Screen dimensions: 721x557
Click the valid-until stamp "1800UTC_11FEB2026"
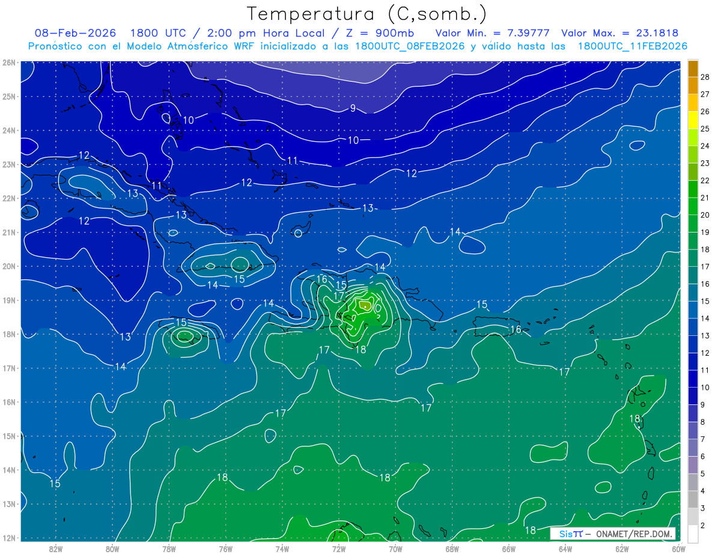[633, 46]
